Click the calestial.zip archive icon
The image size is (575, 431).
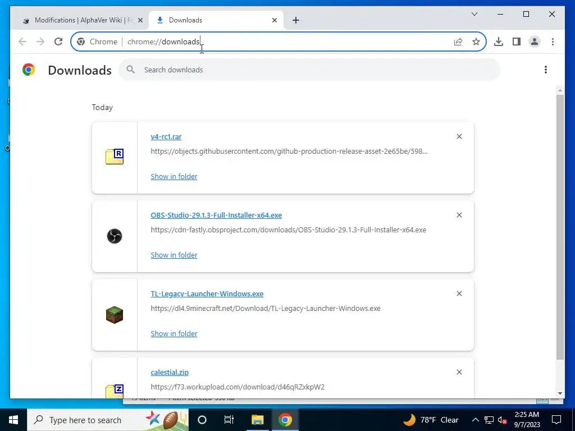click(x=115, y=391)
